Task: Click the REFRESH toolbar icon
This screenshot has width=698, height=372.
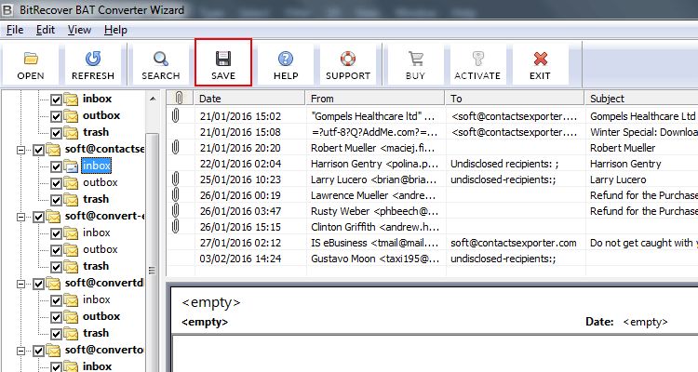Action: point(93,59)
